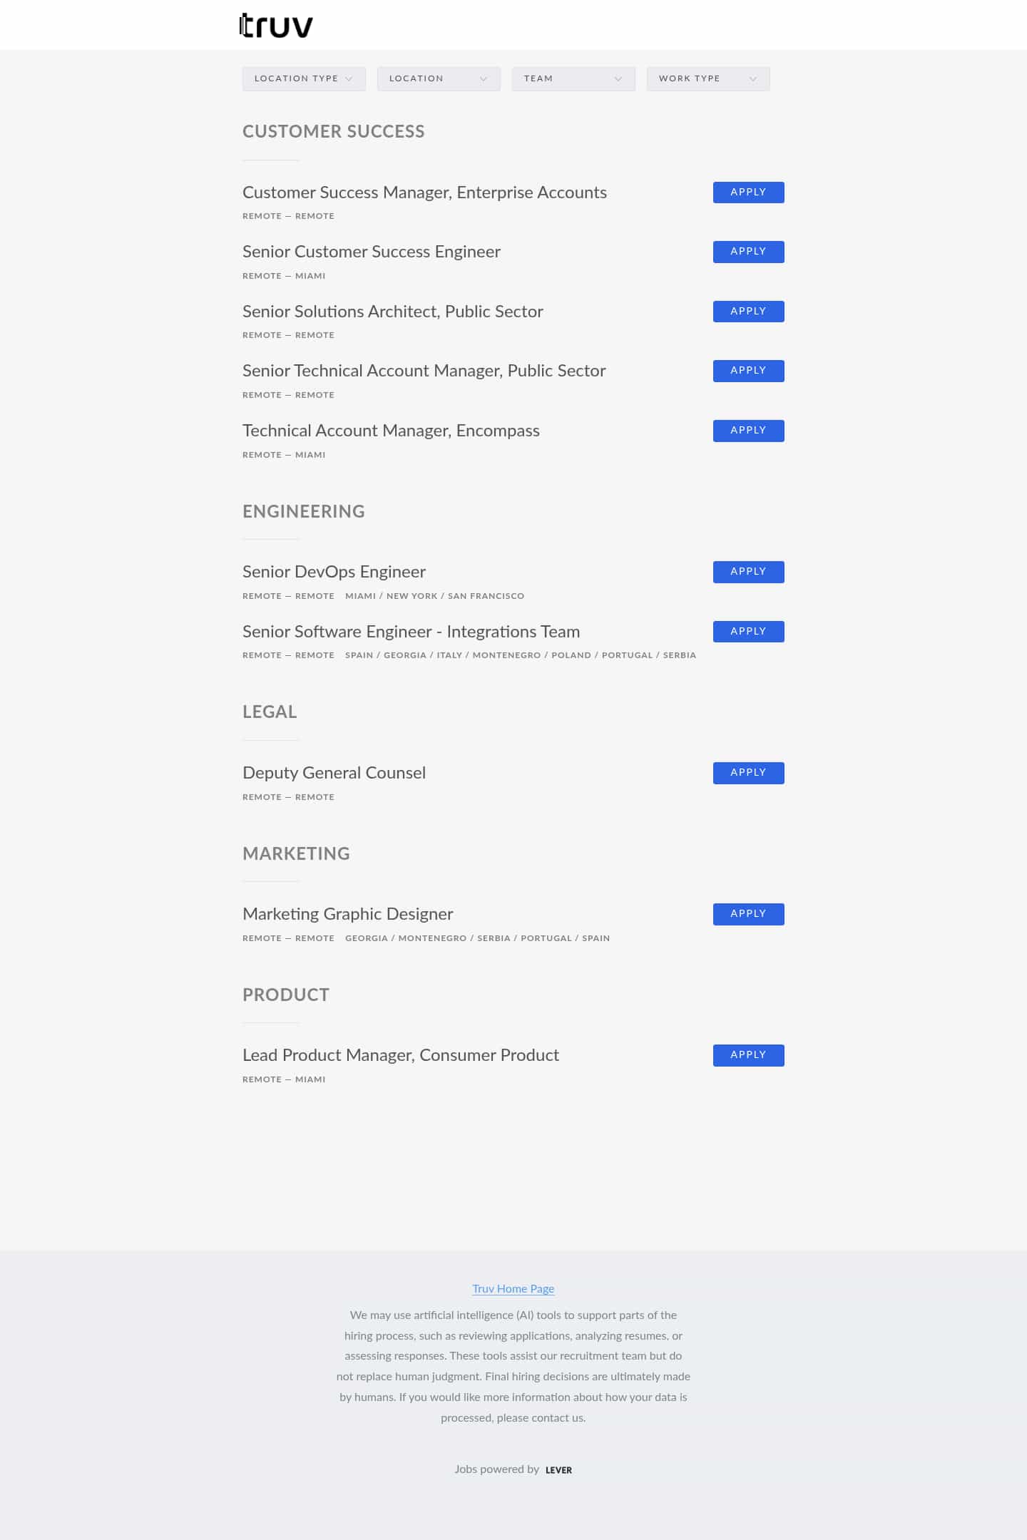Apply for Technical Account Manager, Encompass
1027x1540 pixels.
click(x=747, y=430)
